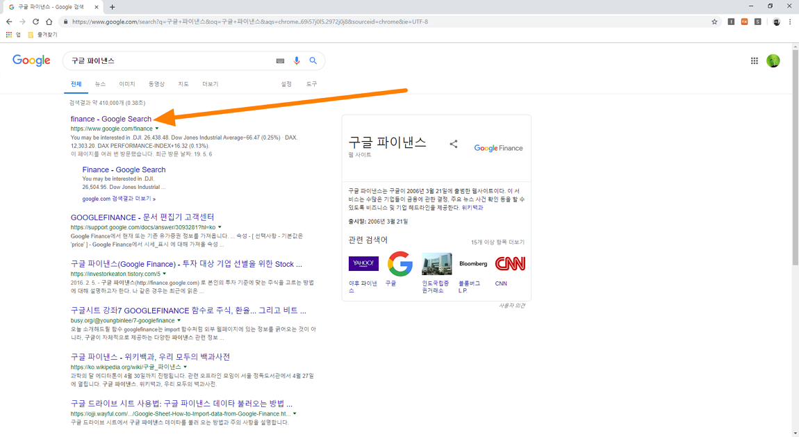Go back with the browser back arrow
The height and width of the screenshot is (437, 799).
(8, 22)
